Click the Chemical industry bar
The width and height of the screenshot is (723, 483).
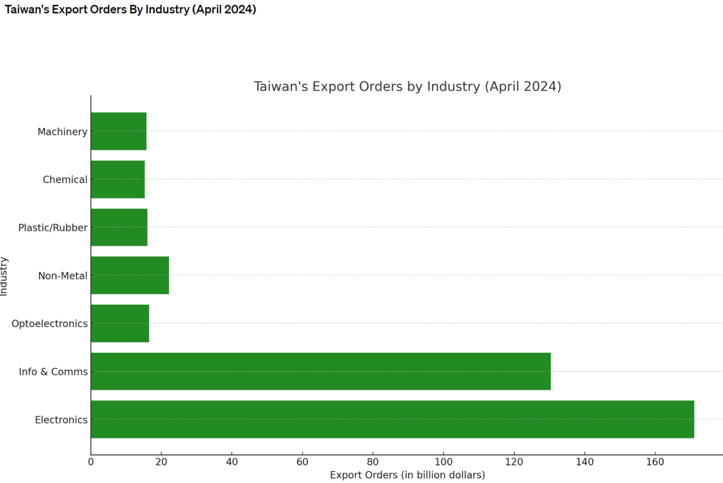(117, 179)
